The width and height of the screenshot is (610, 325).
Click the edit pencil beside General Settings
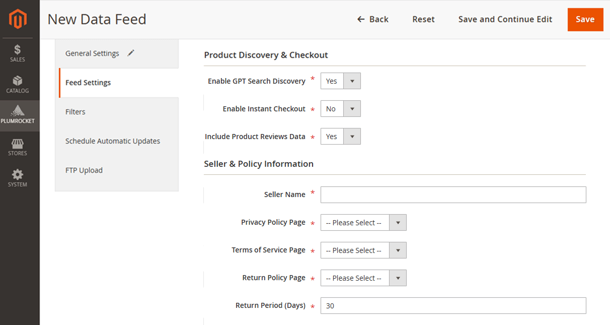[130, 52]
